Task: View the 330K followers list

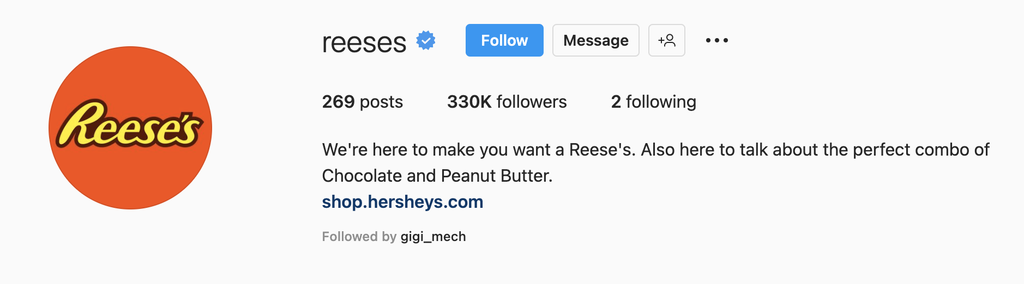Action: 507,102
